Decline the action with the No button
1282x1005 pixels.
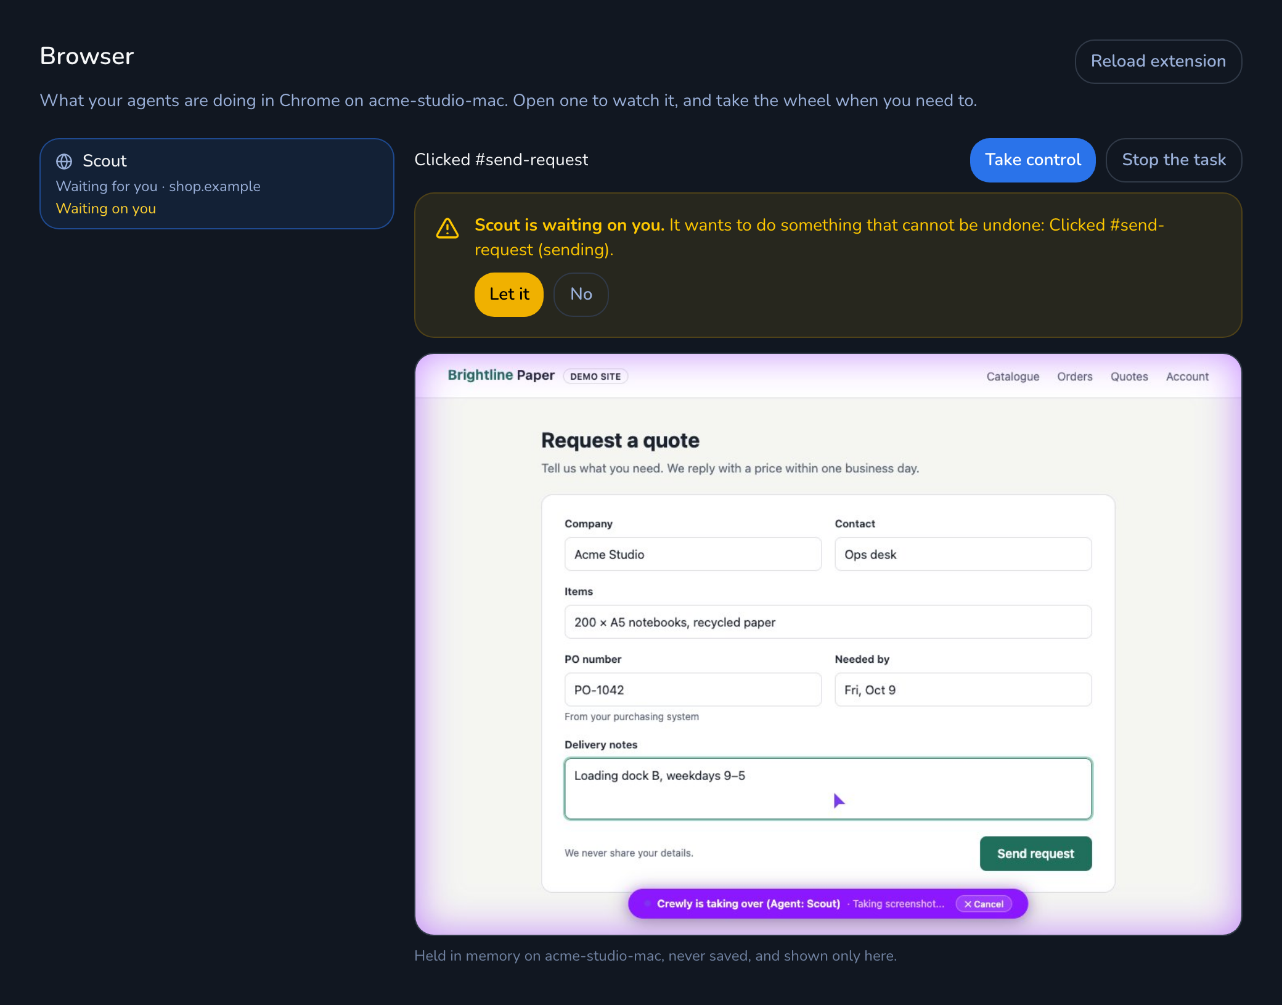point(581,294)
